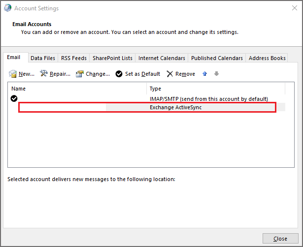This screenshot has height=247, width=303.
Task: Click the Account Settings globe icon
Action: [x=8, y=8]
